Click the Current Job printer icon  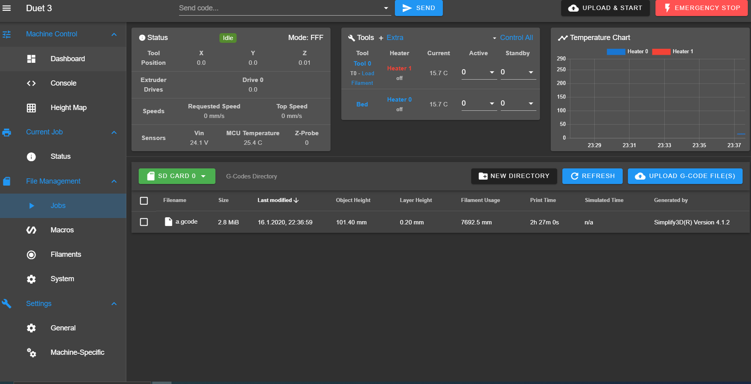(x=6, y=132)
